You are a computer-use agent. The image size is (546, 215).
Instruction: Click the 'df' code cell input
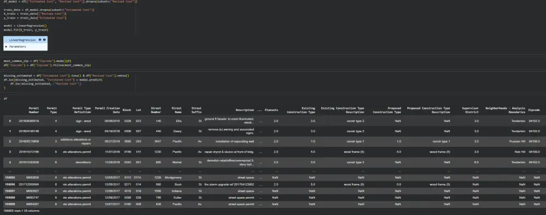coord(5,99)
